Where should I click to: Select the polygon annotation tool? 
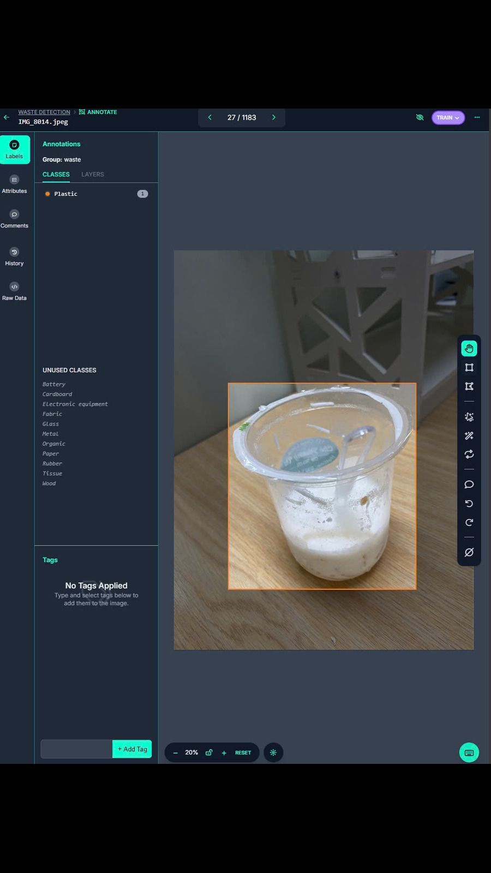[x=469, y=386]
